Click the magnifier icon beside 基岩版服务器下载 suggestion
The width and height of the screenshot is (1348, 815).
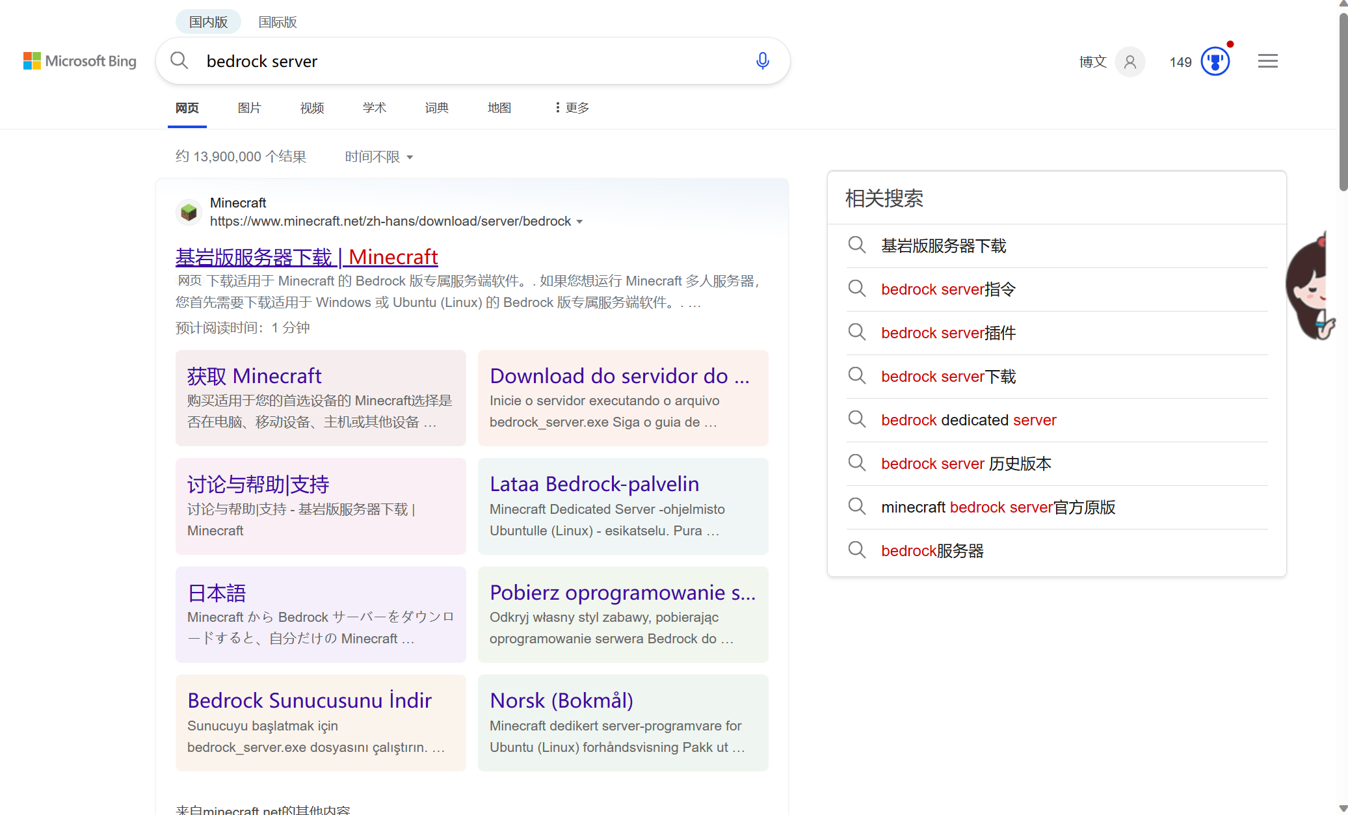(x=856, y=245)
